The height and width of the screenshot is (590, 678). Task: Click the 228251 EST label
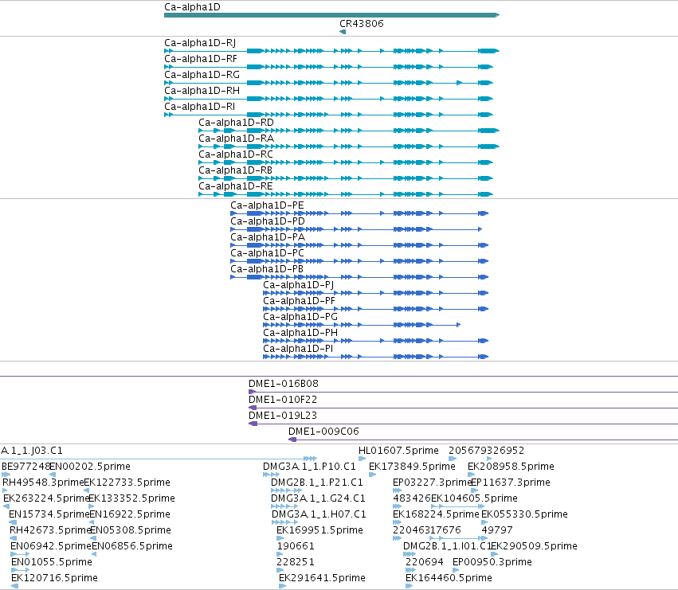(x=296, y=562)
